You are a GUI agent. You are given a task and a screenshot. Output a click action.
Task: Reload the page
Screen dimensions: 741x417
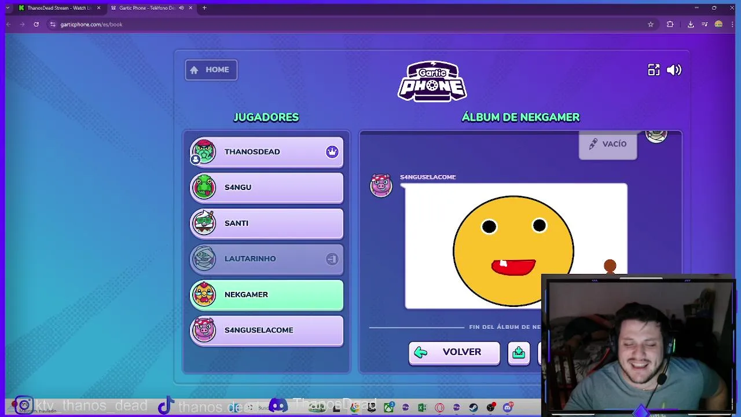click(36, 24)
